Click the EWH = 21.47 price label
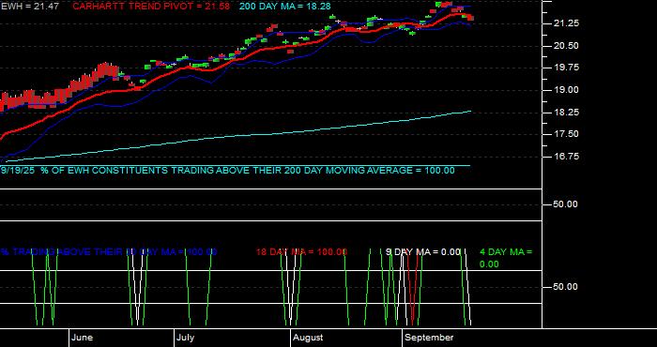The height and width of the screenshot is (347, 657). (29, 7)
